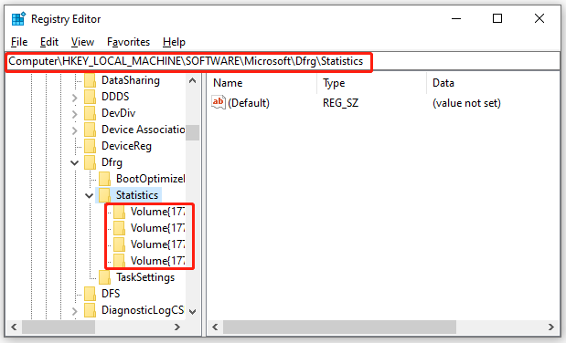The height and width of the screenshot is (343, 566).
Task: Select the DFS key label
Action: pyautogui.click(x=111, y=294)
